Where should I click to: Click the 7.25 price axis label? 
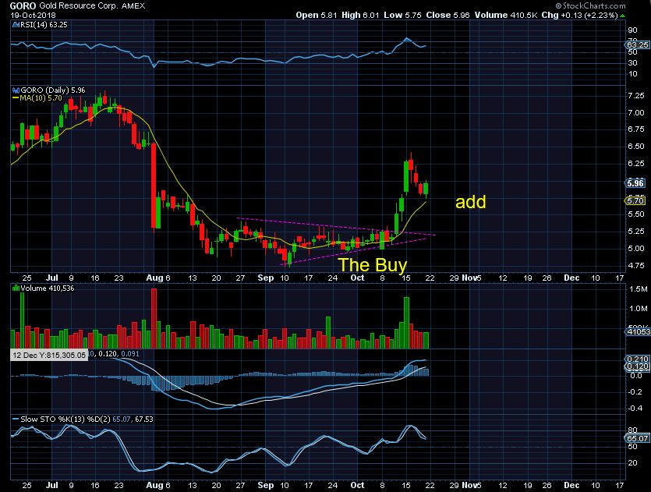636,96
